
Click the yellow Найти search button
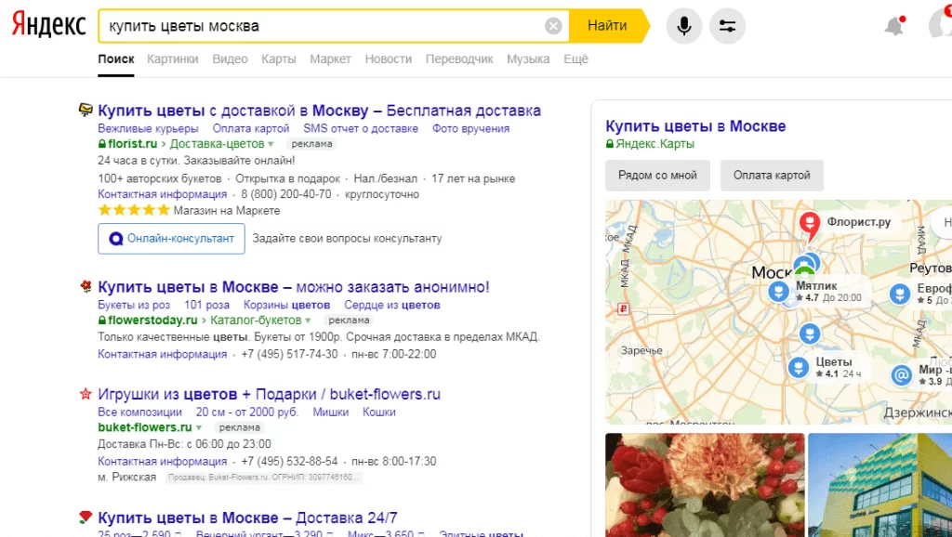point(609,26)
